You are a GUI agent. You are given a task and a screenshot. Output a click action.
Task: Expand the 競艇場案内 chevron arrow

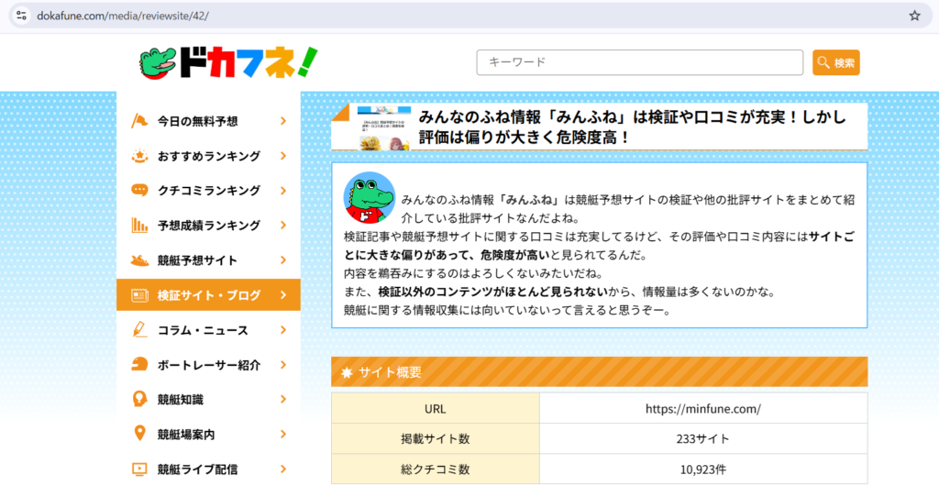283,434
